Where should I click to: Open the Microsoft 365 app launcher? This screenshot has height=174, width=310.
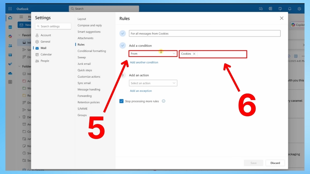10,9
